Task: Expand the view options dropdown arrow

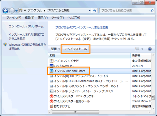Action: tap(142, 49)
